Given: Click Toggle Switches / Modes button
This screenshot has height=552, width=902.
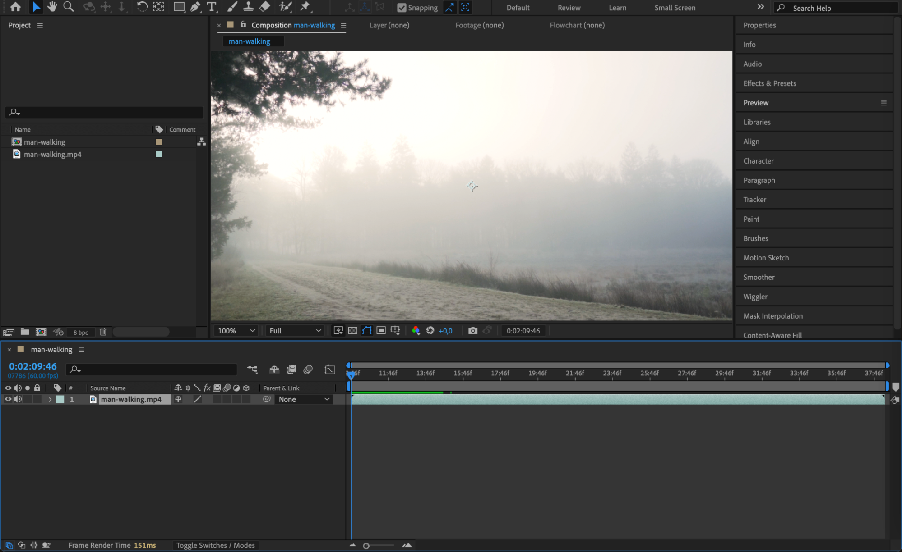Looking at the screenshot, I should point(215,545).
